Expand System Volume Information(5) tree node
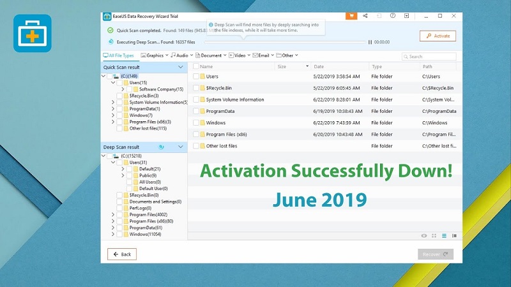The width and height of the screenshot is (511, 287). tap(113, 102)
